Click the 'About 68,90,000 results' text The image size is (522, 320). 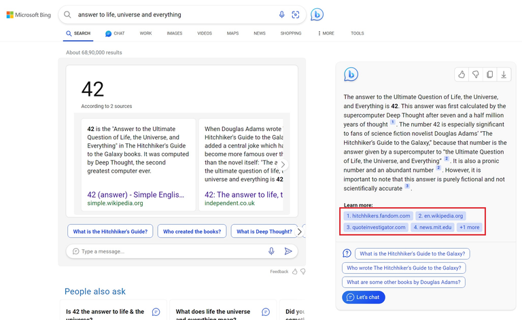[94, 52]
